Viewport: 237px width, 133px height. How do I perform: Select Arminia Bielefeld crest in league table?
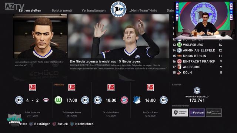pos(179,50)
